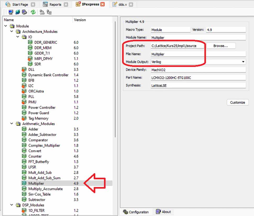Click the Browse... button
254x216 pixels.
(221, 46)
